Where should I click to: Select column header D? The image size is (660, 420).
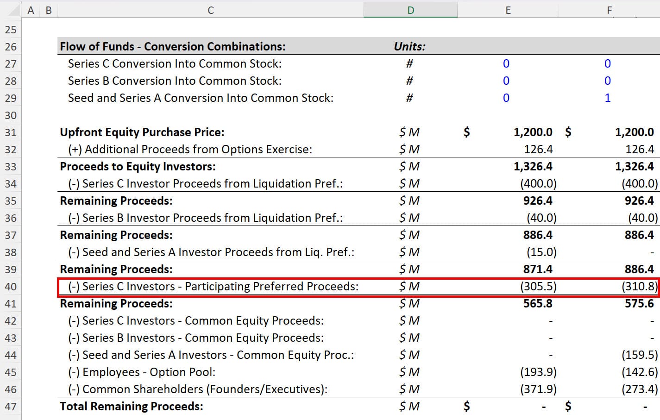coord(410,10)
